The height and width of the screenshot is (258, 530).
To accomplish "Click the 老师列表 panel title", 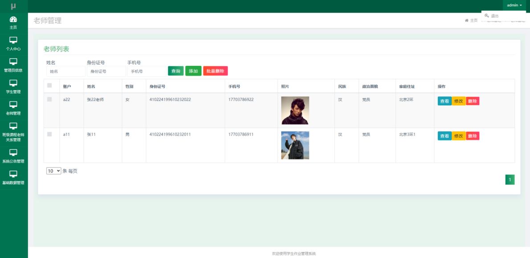I will (57, 49).
